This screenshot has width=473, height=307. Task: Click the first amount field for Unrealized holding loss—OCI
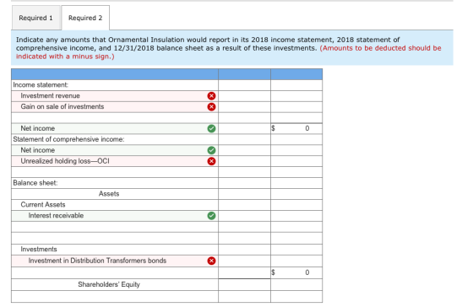244,161
